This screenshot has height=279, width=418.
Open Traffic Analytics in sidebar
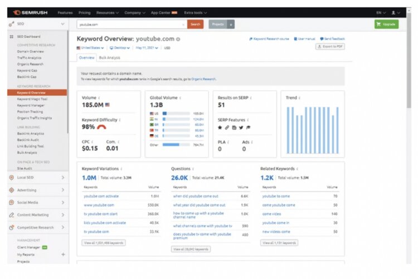click(30, 58)
